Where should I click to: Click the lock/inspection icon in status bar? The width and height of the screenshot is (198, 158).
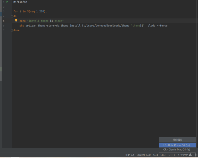[191, 155]
